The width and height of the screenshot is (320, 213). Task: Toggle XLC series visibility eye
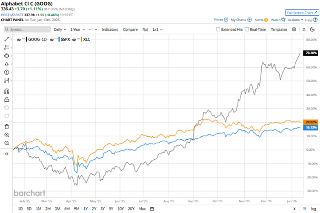(74, 40)
